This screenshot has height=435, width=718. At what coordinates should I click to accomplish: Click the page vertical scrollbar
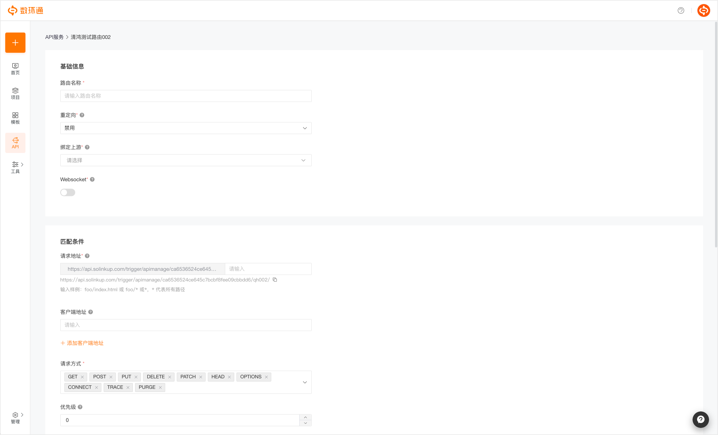pyautogui.click(x=716, y=135)
